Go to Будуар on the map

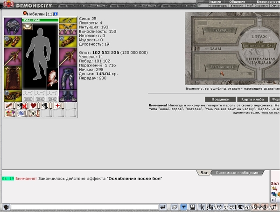tap(220, 30)
